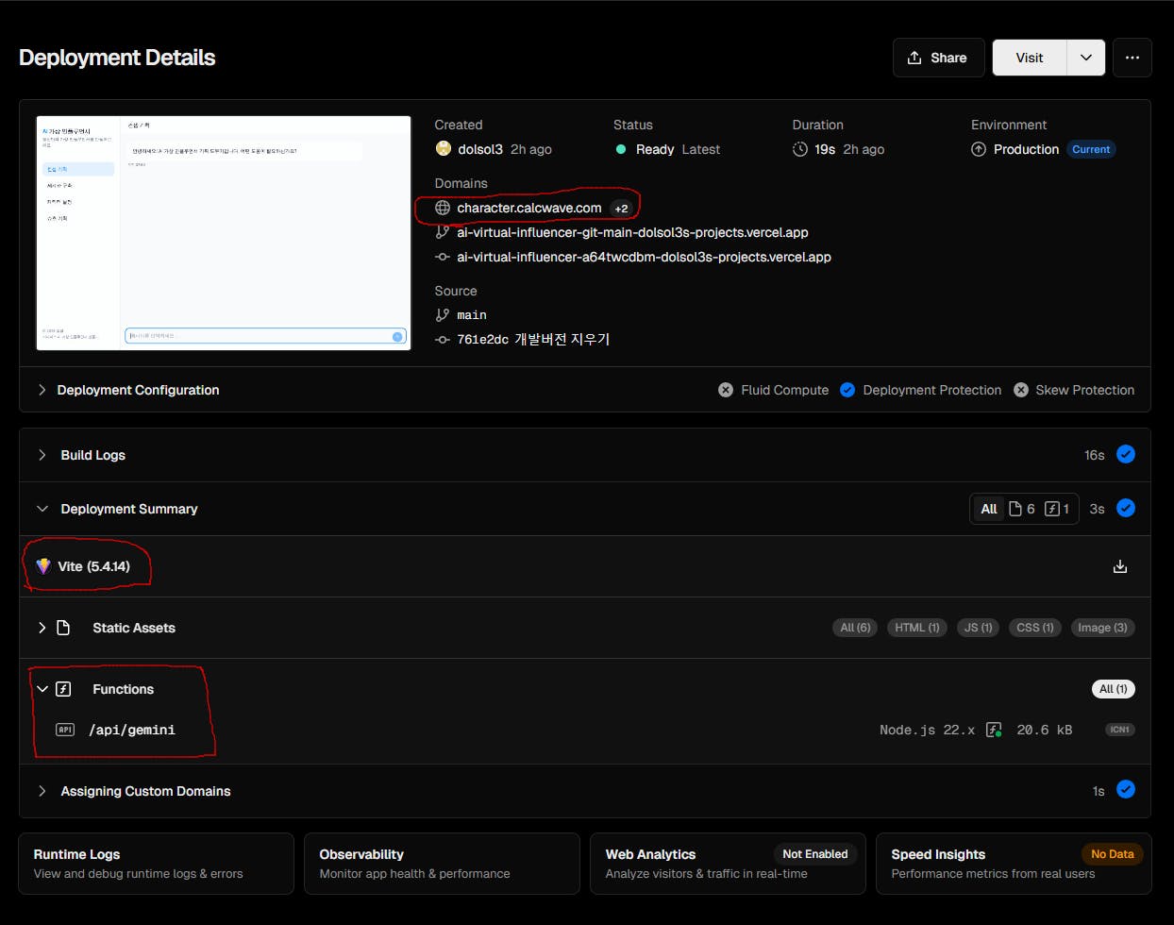Filter static assets by All (6)
The image size is (1174, 925).
(x=856, y=628)
